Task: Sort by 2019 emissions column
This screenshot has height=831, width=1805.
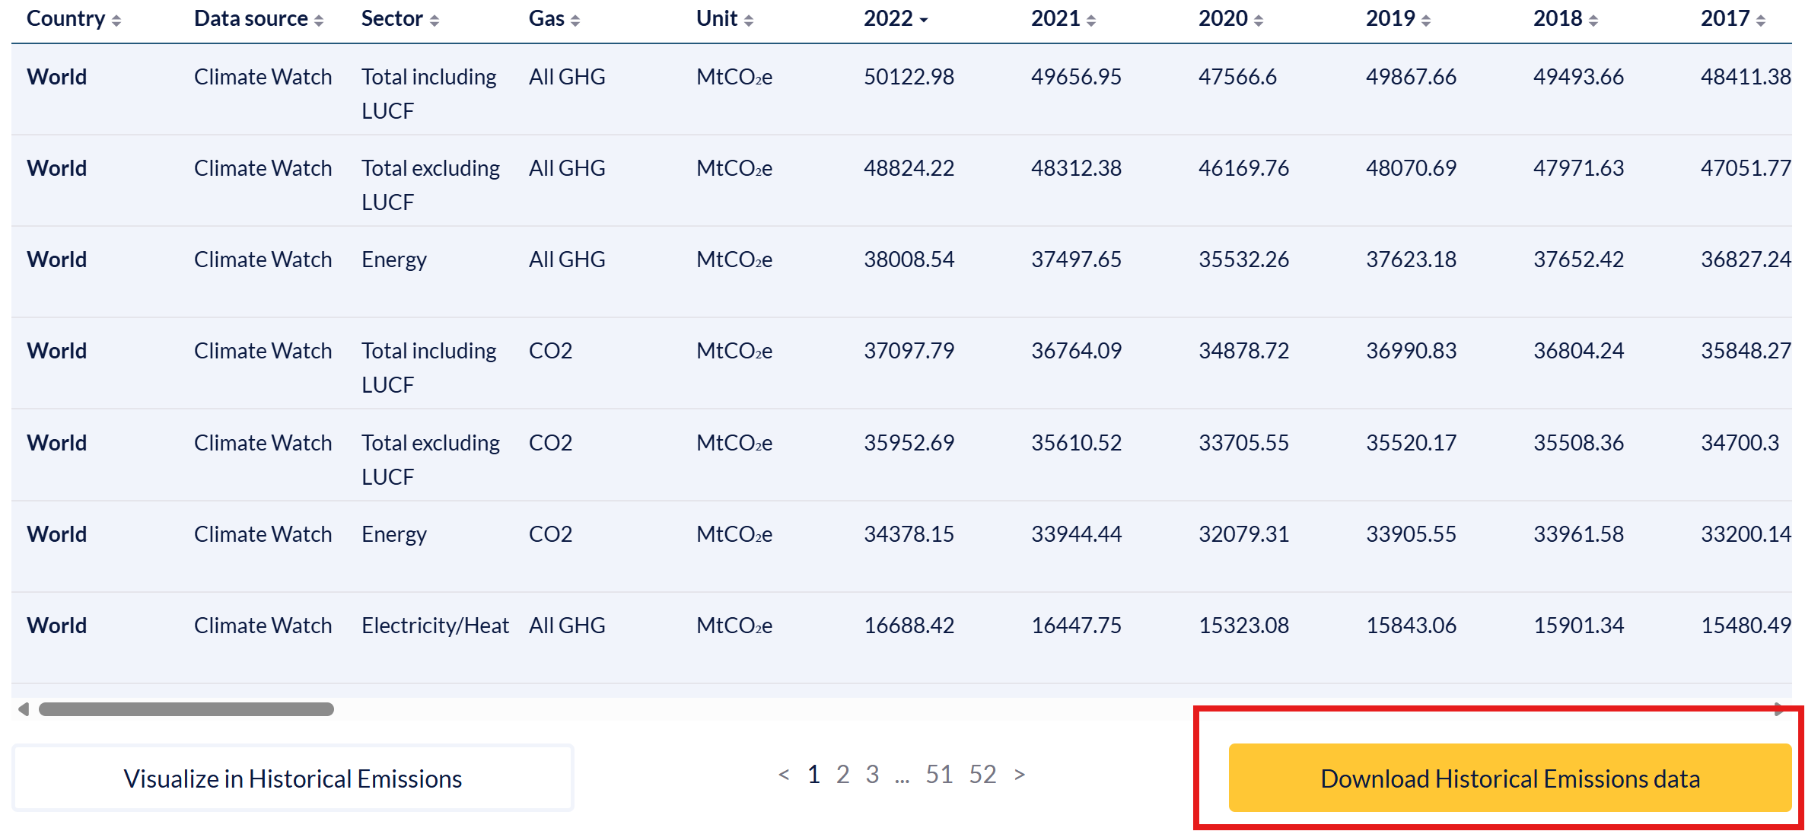Action: [x=1426, y=21]
